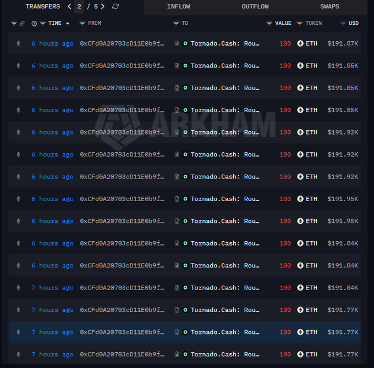Open the USD column filter

coord(343,23)
